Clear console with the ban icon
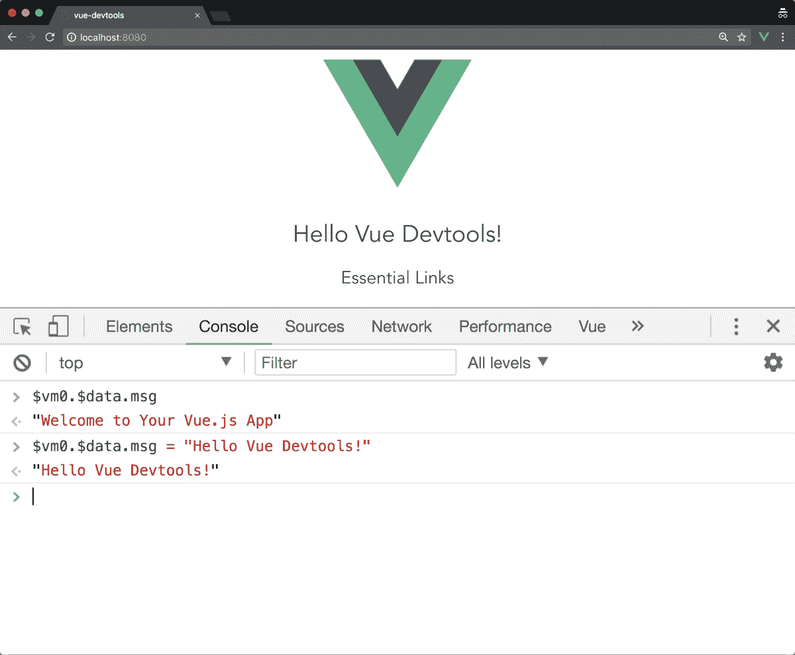 (23, 362)
